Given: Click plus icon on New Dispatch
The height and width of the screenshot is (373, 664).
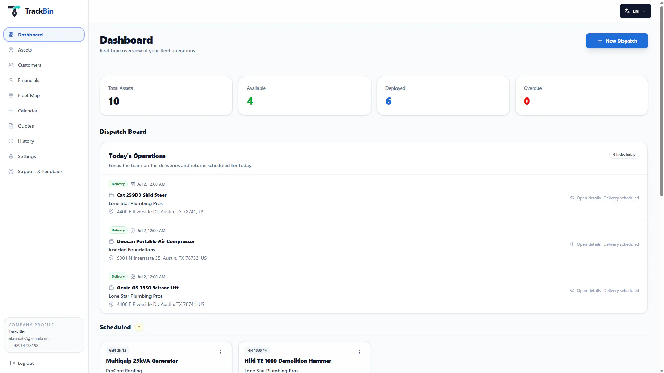Looking at the screenshot, I should tap(600, 41).
